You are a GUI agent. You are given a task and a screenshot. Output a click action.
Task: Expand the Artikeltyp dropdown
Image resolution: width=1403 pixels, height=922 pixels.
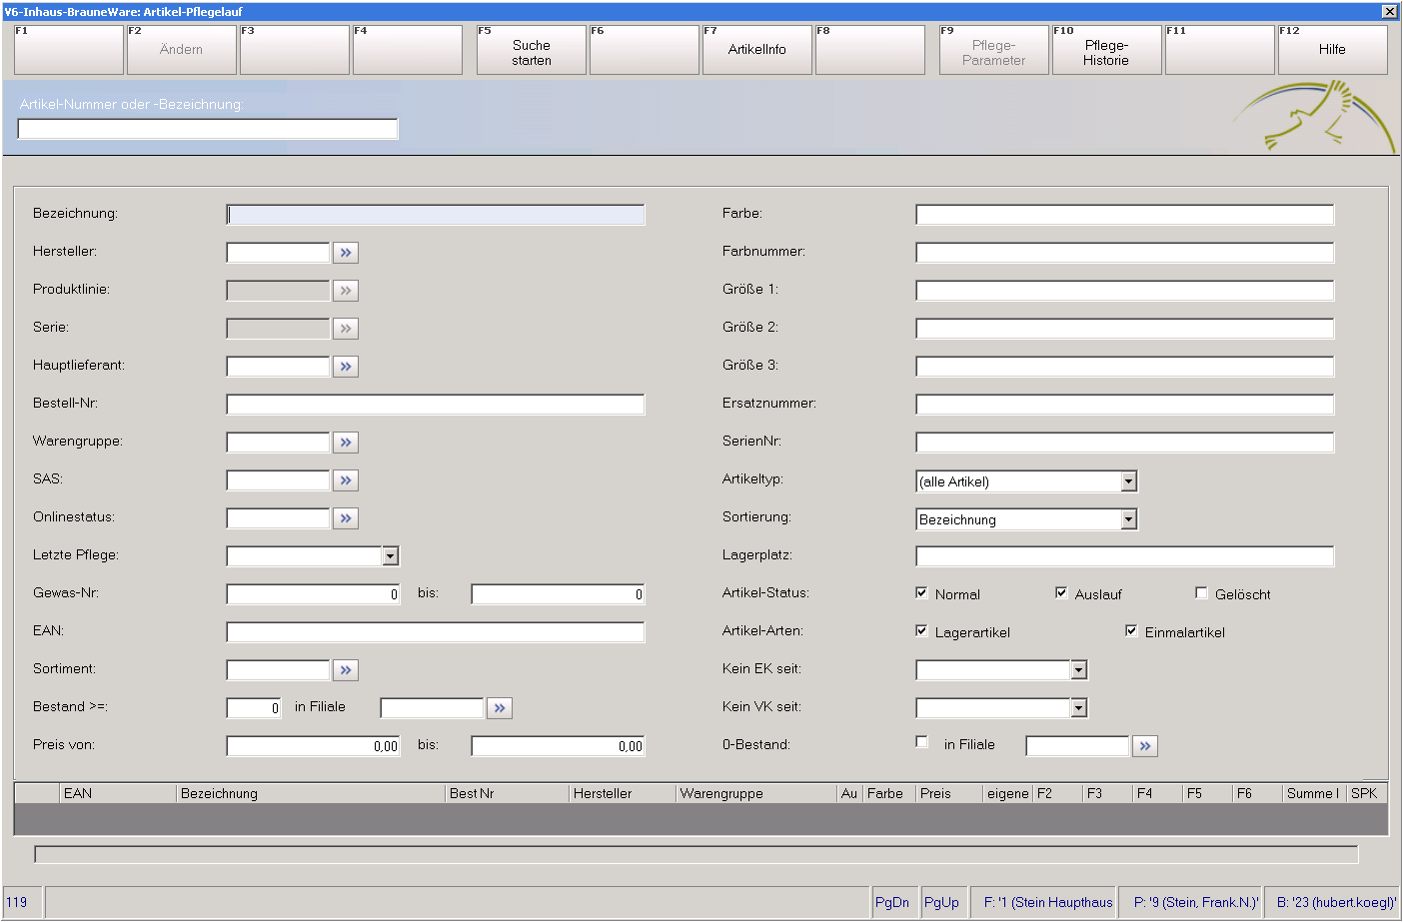1128,481
